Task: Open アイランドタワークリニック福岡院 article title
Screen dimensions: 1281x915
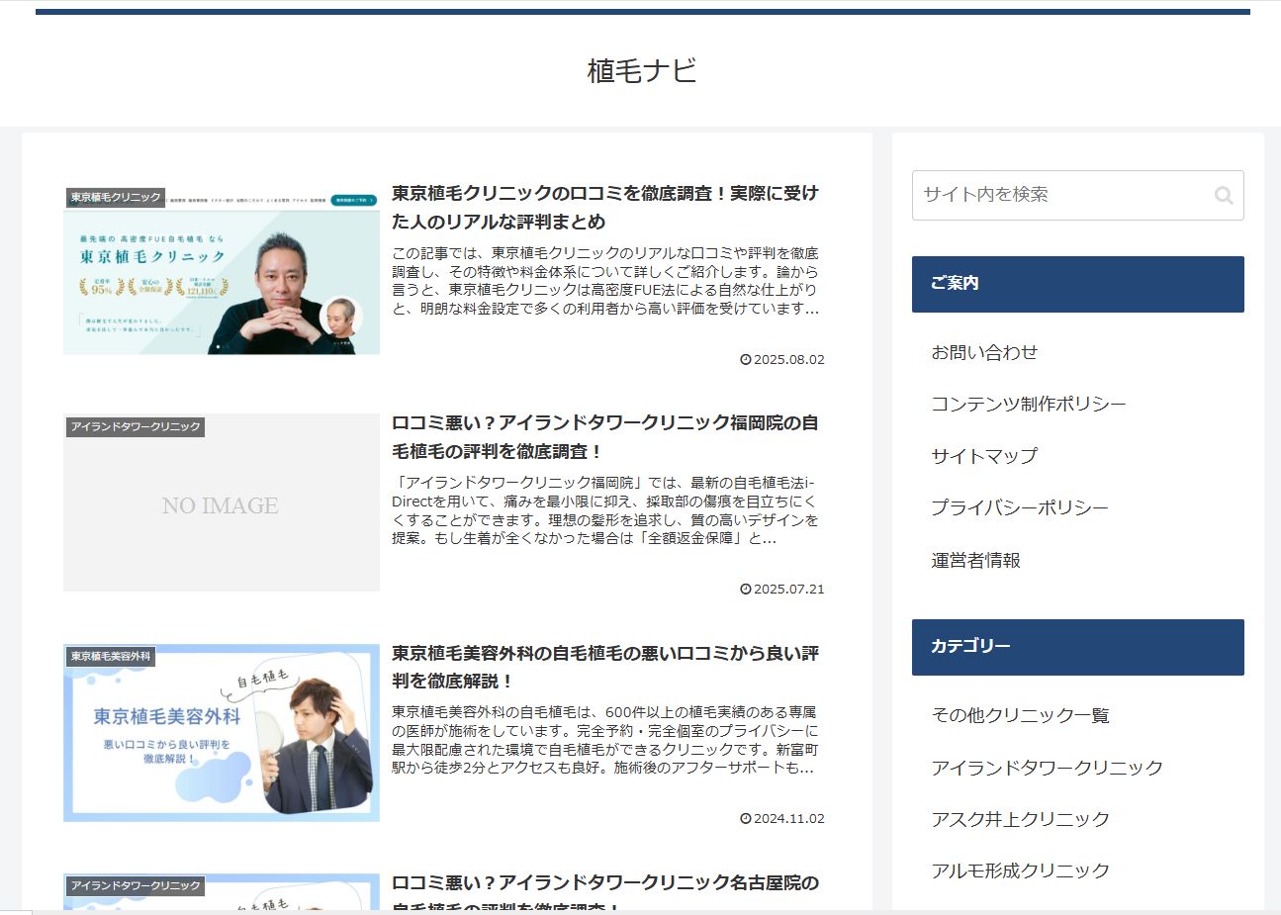Action: (x=604, y=436)
